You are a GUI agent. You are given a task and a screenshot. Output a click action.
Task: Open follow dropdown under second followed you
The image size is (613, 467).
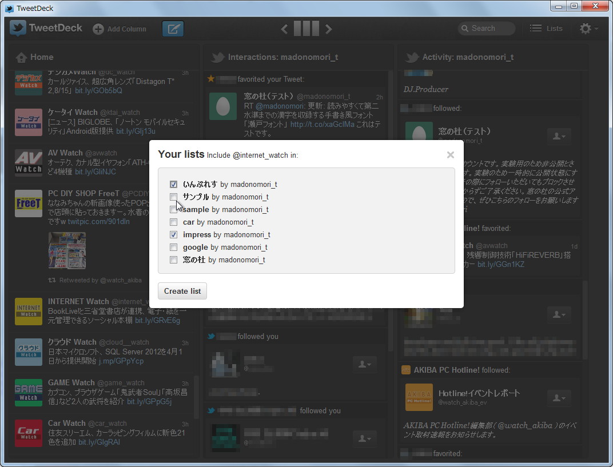pyautogui.click(x=364, y=438)
